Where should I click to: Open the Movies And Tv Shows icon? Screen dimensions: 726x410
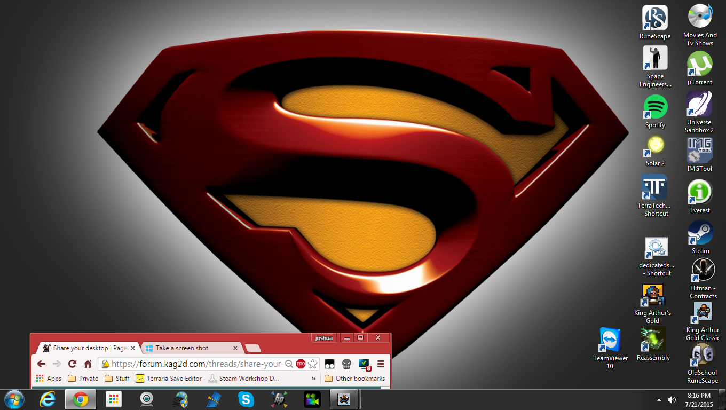coord(700,25)
